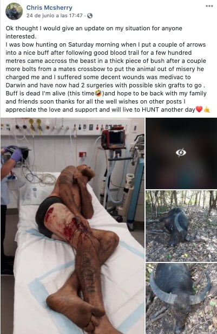Click the yellow hand gesture emoji
217x334 pixels.
coord(206,110)
